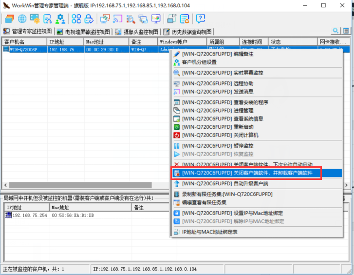Click the search magnifier icon at right of tabs
Screen dimensions: 354x275
coord(335,31)
